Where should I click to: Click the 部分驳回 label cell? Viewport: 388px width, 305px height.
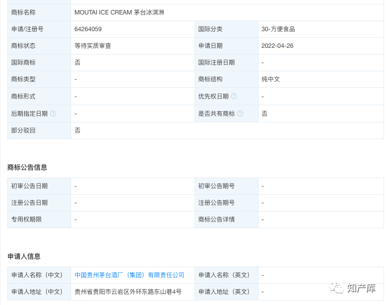point(23,130)
